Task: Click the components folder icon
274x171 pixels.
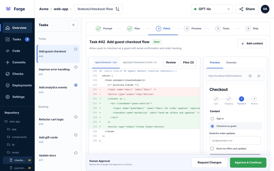Action: pos(8,137)
